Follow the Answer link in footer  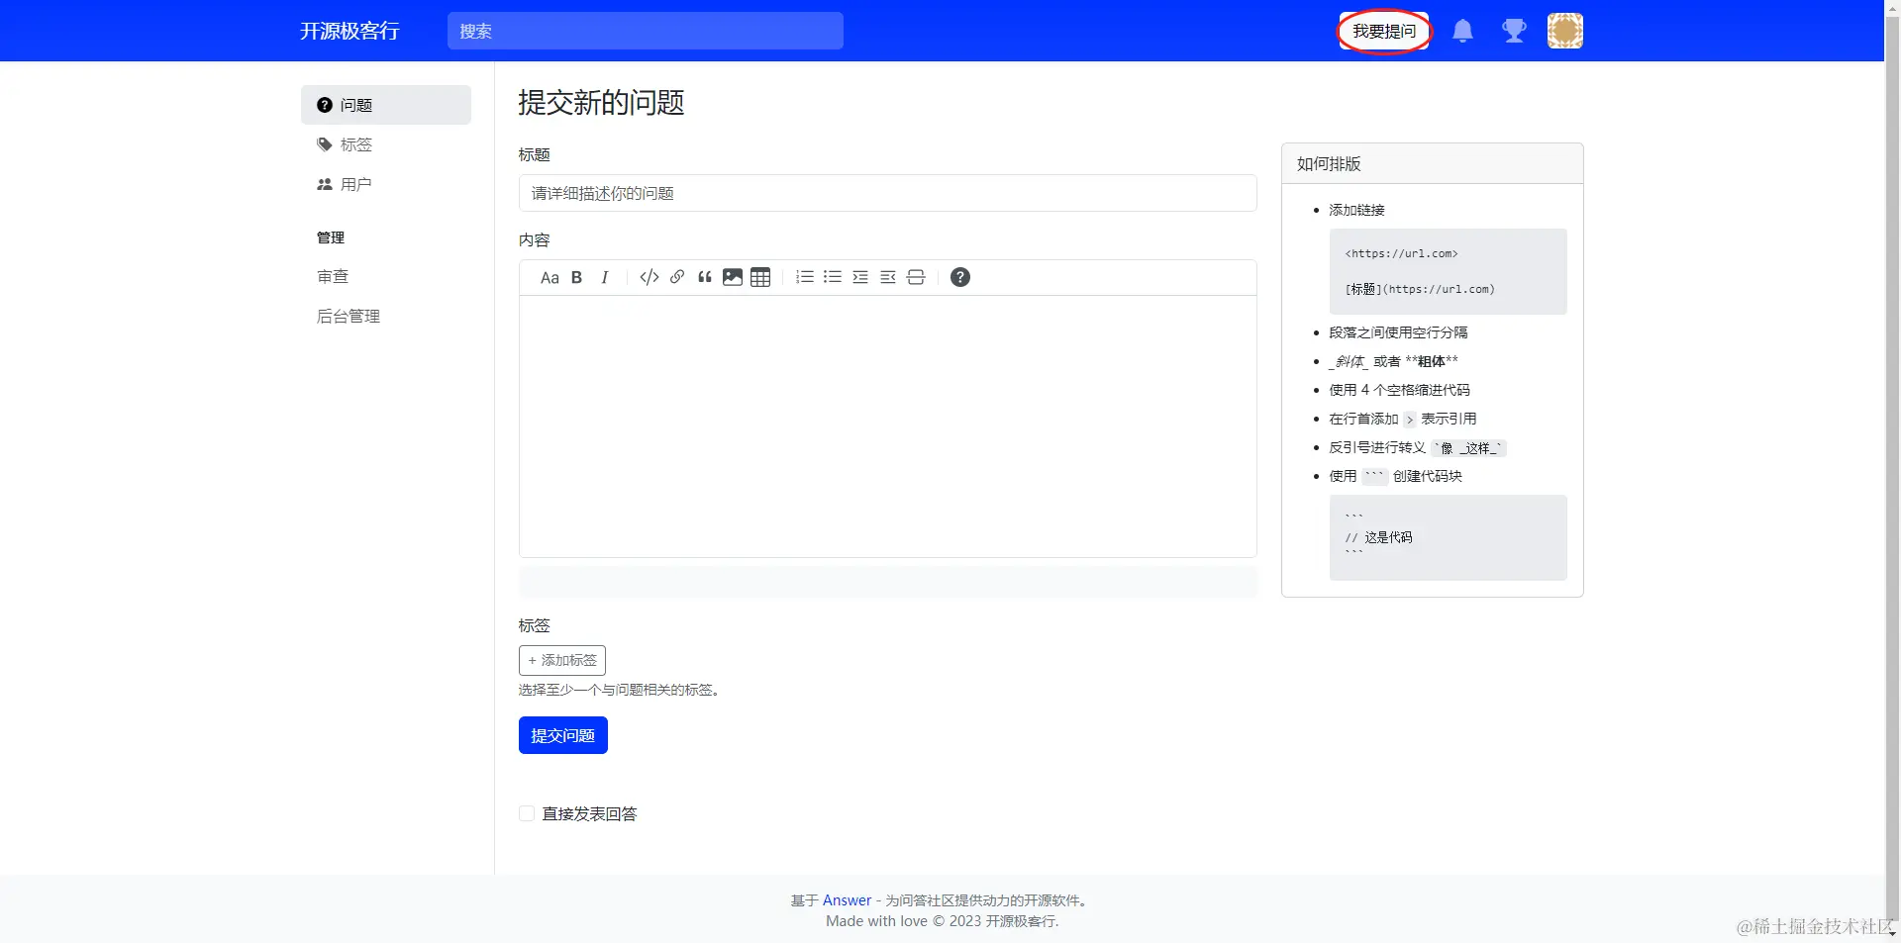(x=848, y=900)
